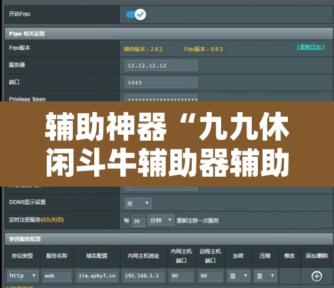Click the 域名配置 column header
The width and height of the screenshot is (334, 288).
97,256
